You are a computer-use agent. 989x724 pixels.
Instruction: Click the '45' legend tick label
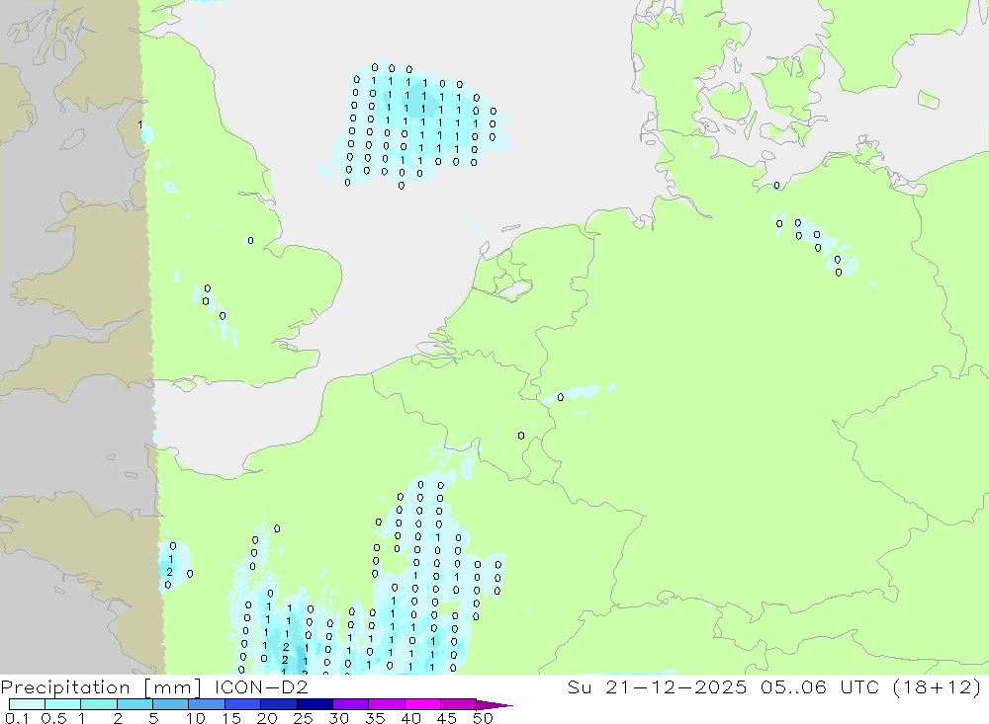click(x=447, y=718)
